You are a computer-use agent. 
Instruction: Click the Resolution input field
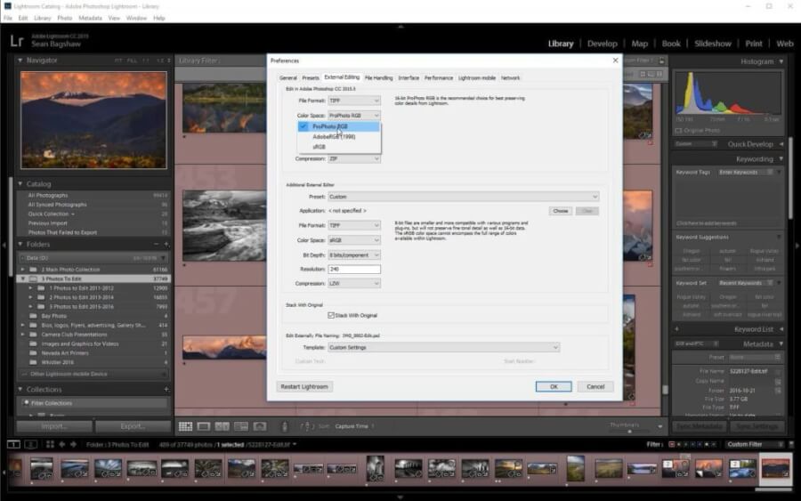354,269
